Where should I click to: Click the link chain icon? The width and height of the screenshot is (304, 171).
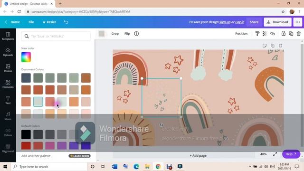coord(273,34)
